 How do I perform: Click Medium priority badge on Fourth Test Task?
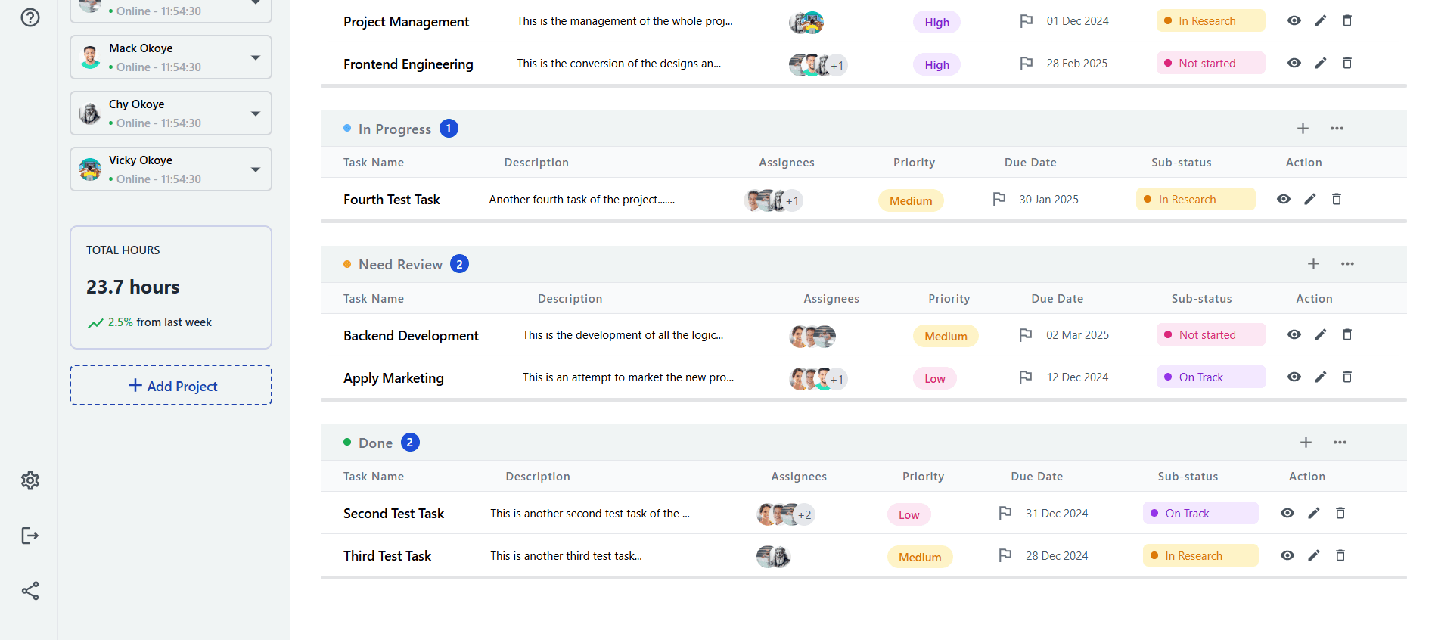click(x=911, y=200)
